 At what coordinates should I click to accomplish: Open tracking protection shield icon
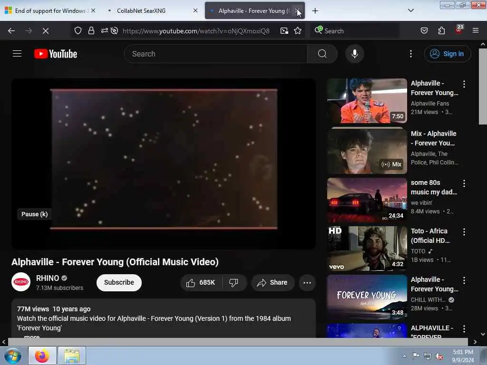[x=78, y=31]
